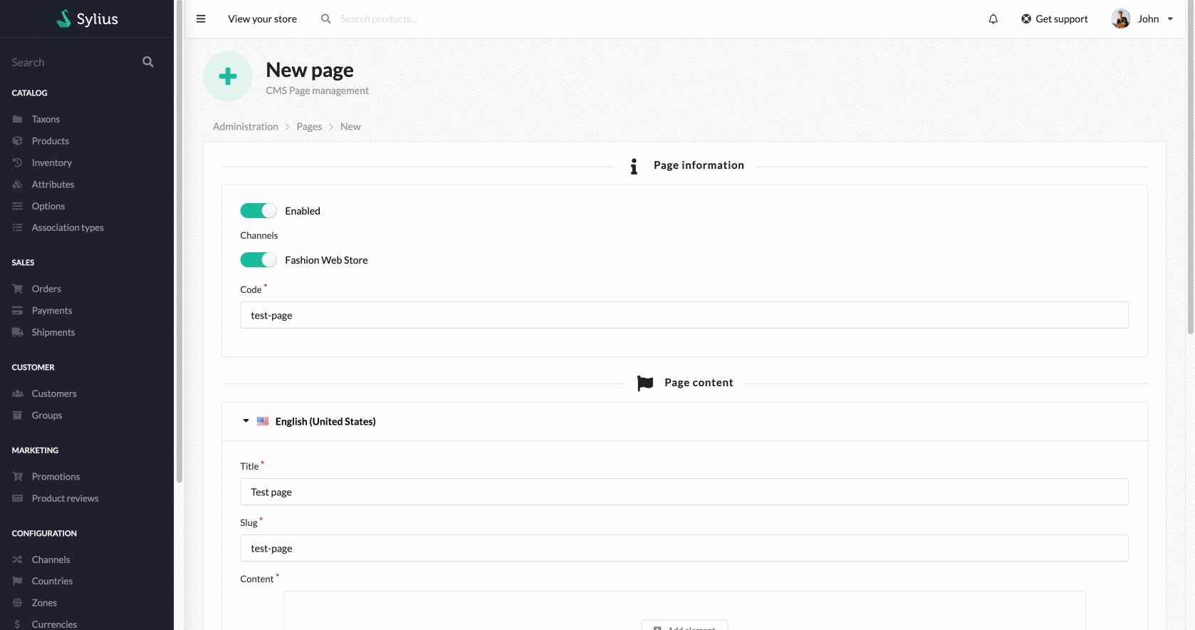Collapse the English (United States) section
1195x630 pixels.
[246, 421]
